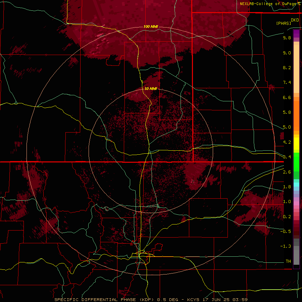Click the TH threshold legend label
Image resolution: width=302 pixels, height=302 pixels.
pos(288,261)
